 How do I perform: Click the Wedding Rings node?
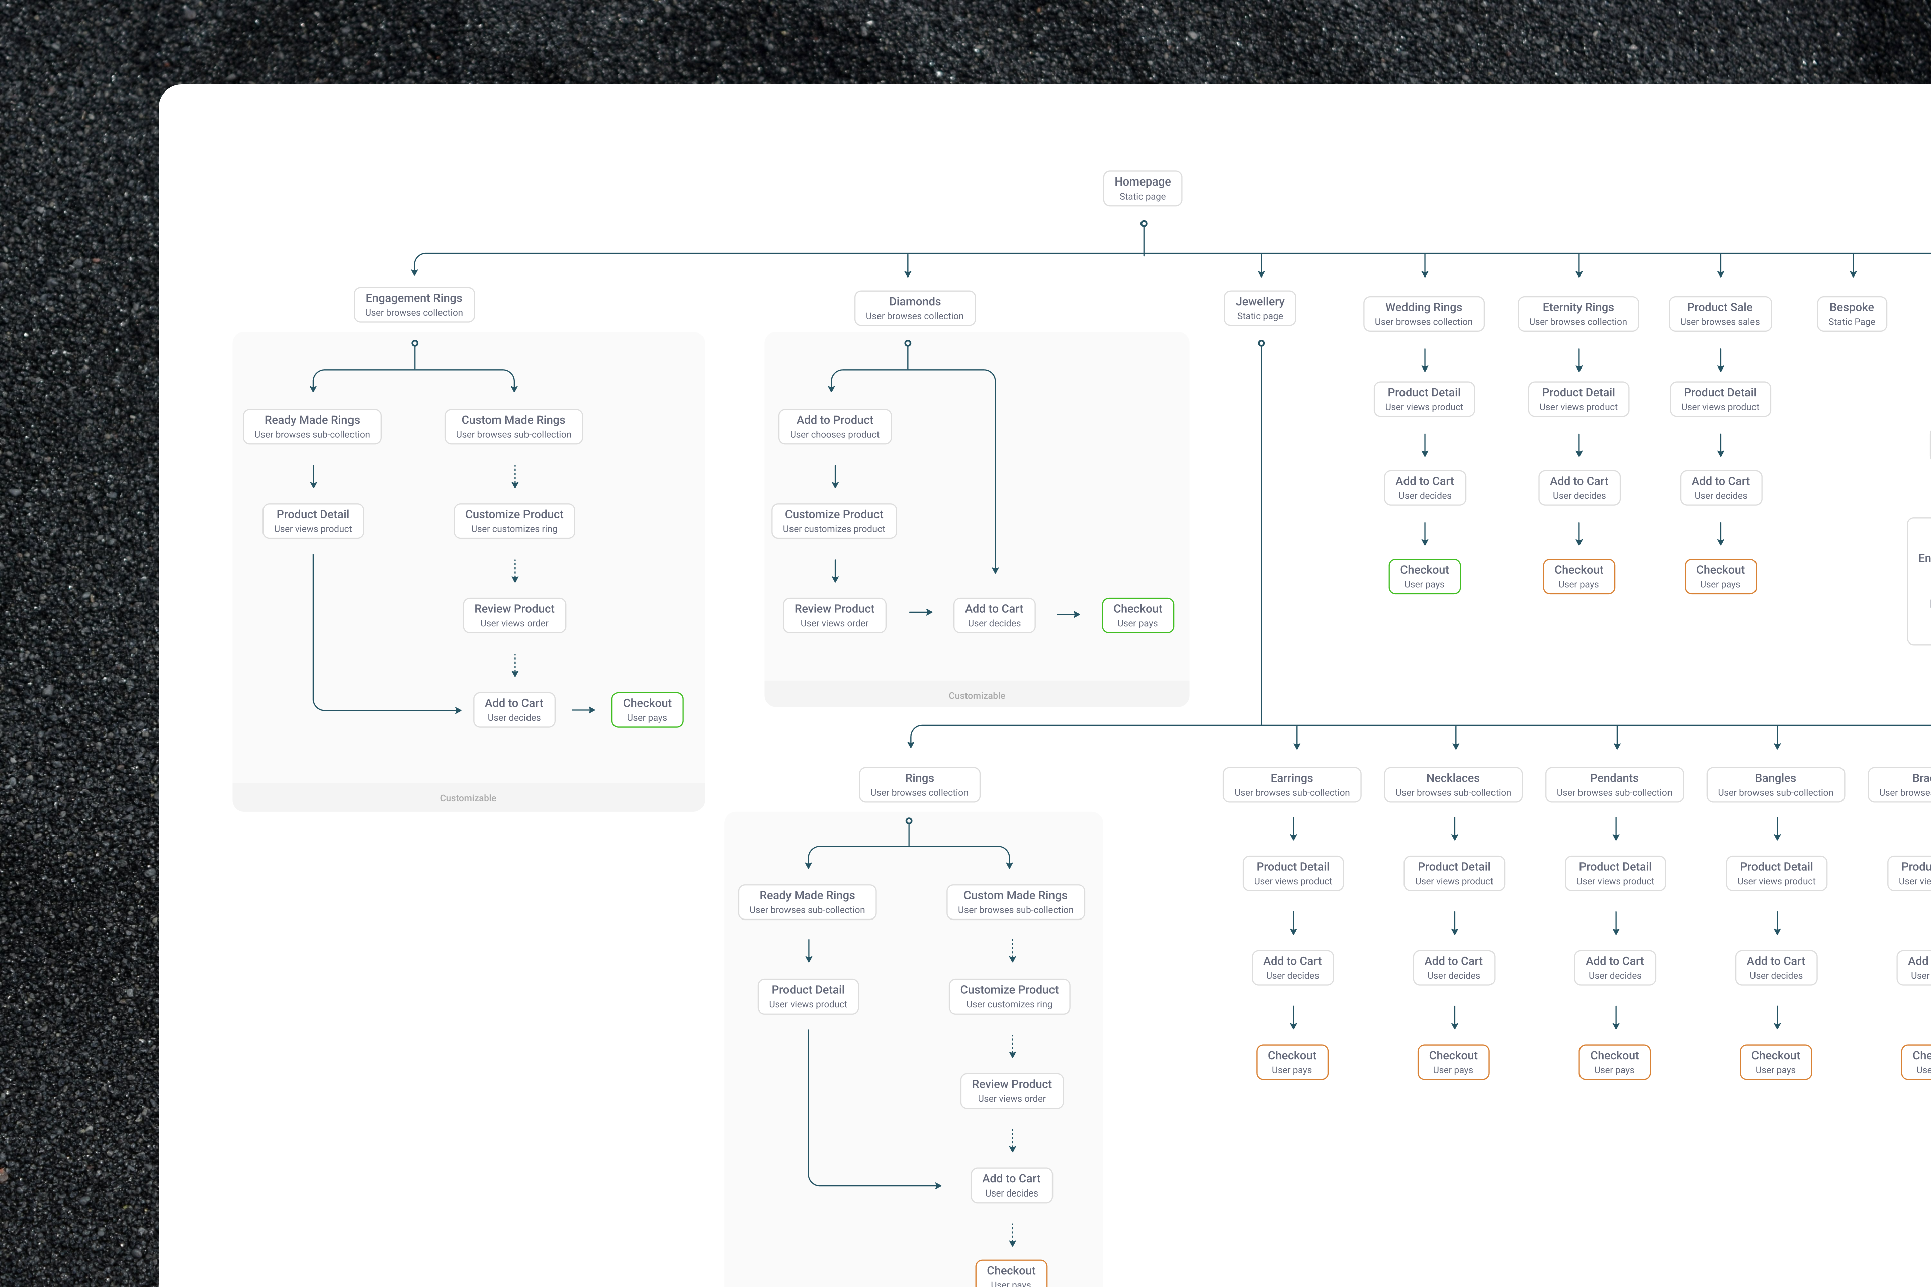pyautogui.click(x=1424, y=314)
